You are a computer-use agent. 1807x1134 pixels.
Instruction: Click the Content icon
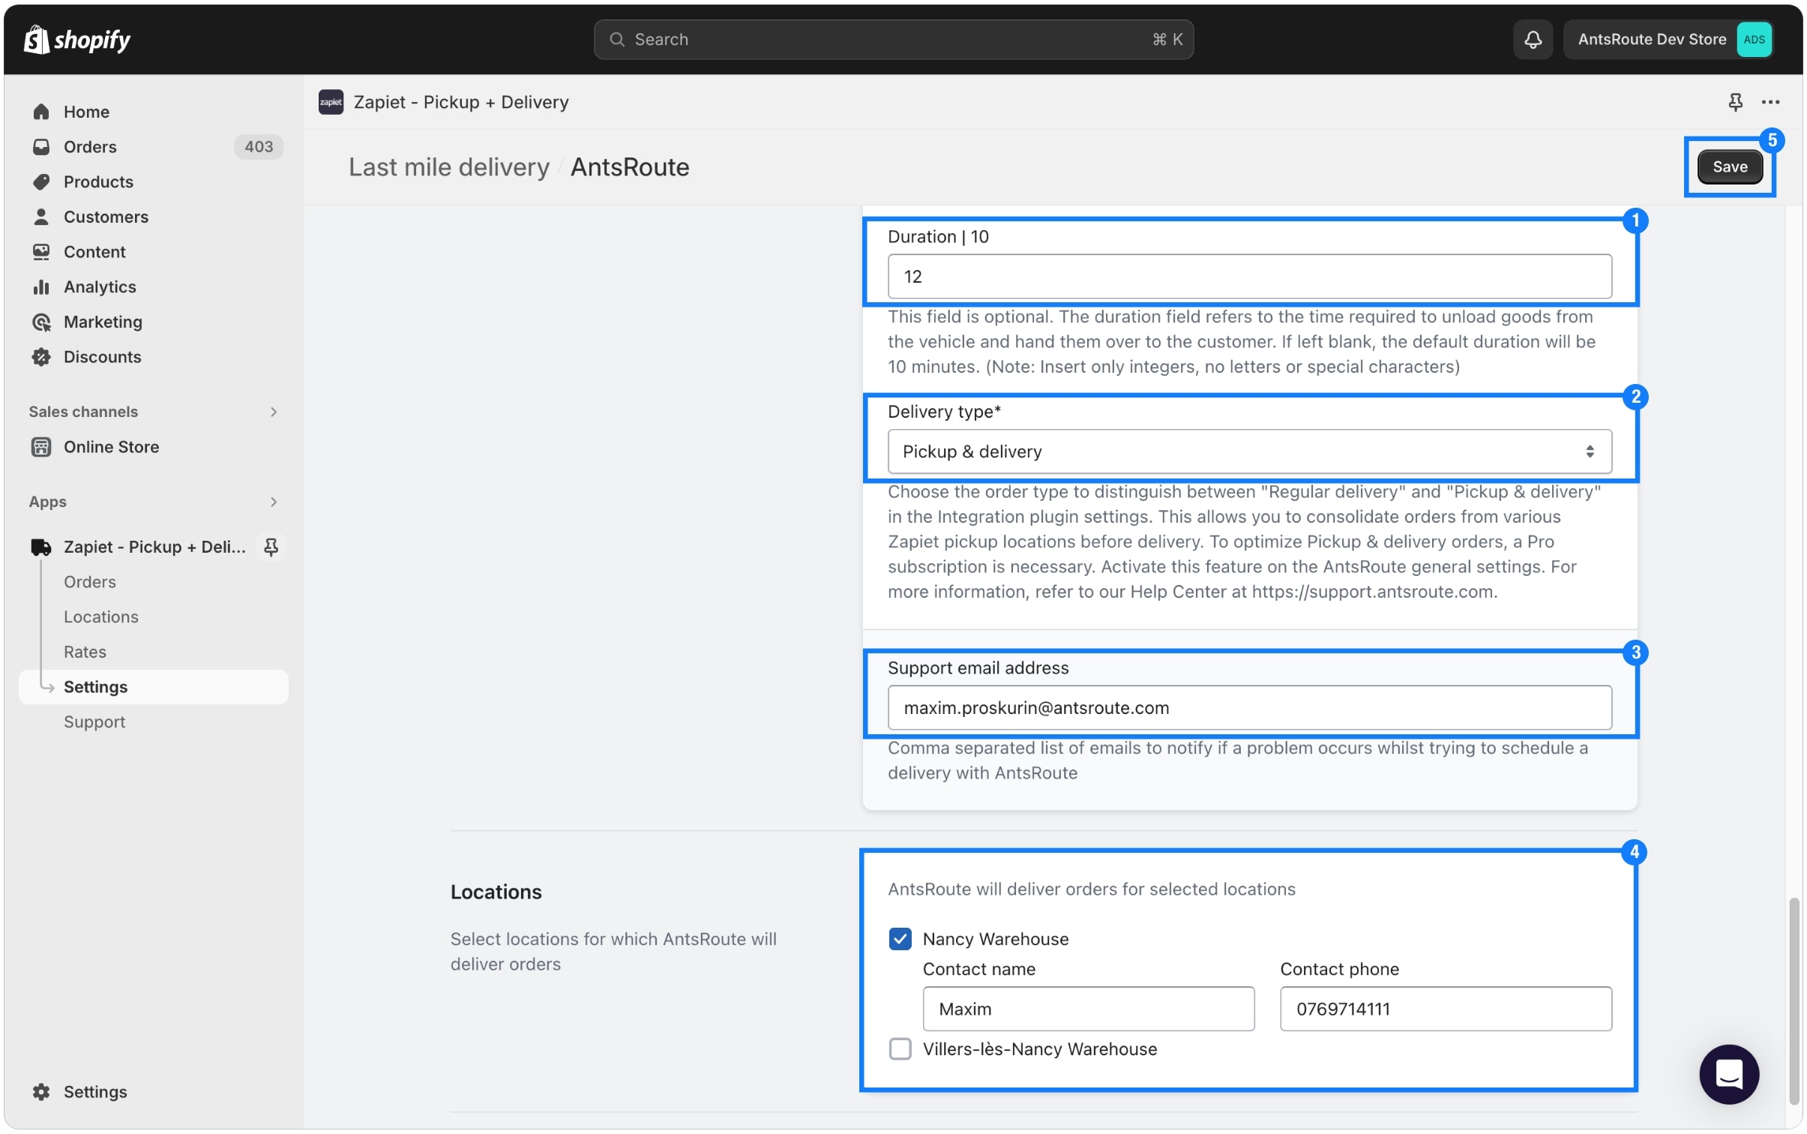point(41,252)
